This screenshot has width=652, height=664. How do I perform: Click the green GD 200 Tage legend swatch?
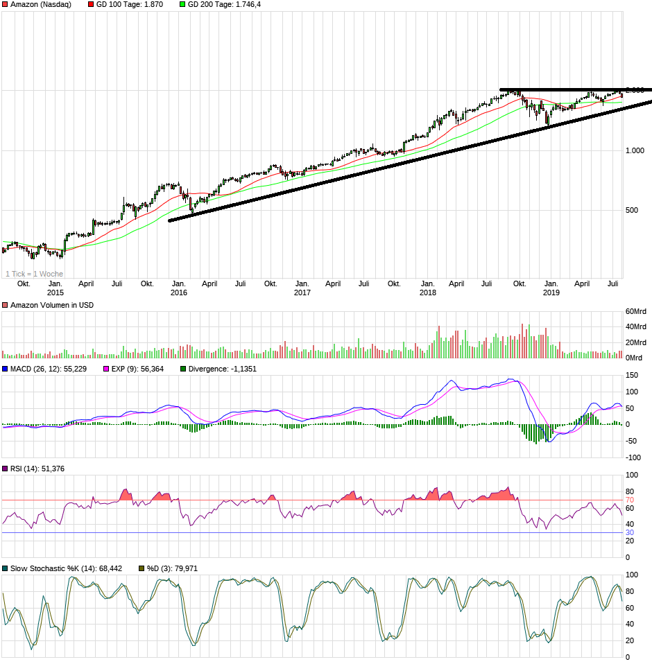point(182,4)
